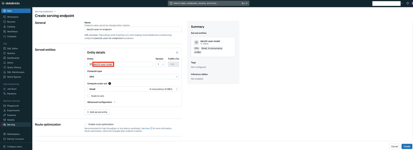Open the Compute scale-out Small dropdown
Image resolution: width=413 pixels, height=150 pixels.
pos(133,89)
